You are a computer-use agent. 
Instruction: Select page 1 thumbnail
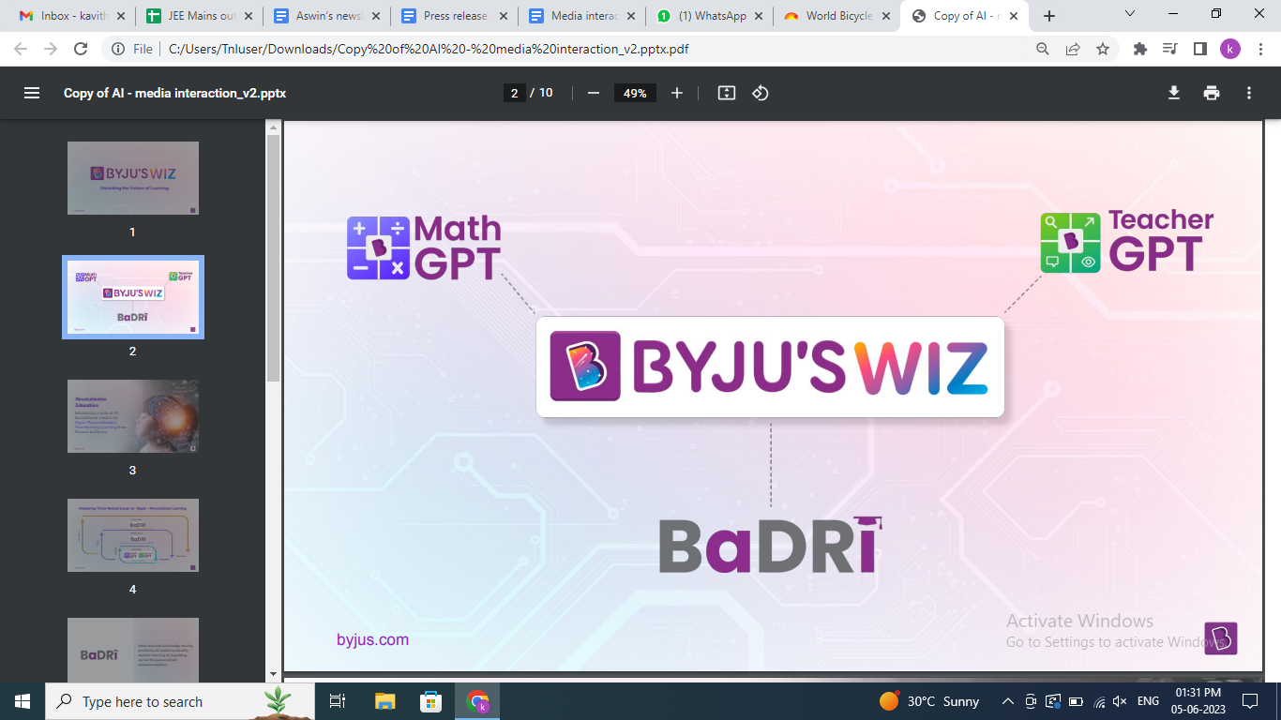tap(133, 178)
